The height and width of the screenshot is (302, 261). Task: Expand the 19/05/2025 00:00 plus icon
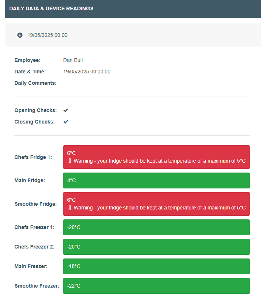click(20, 35)
